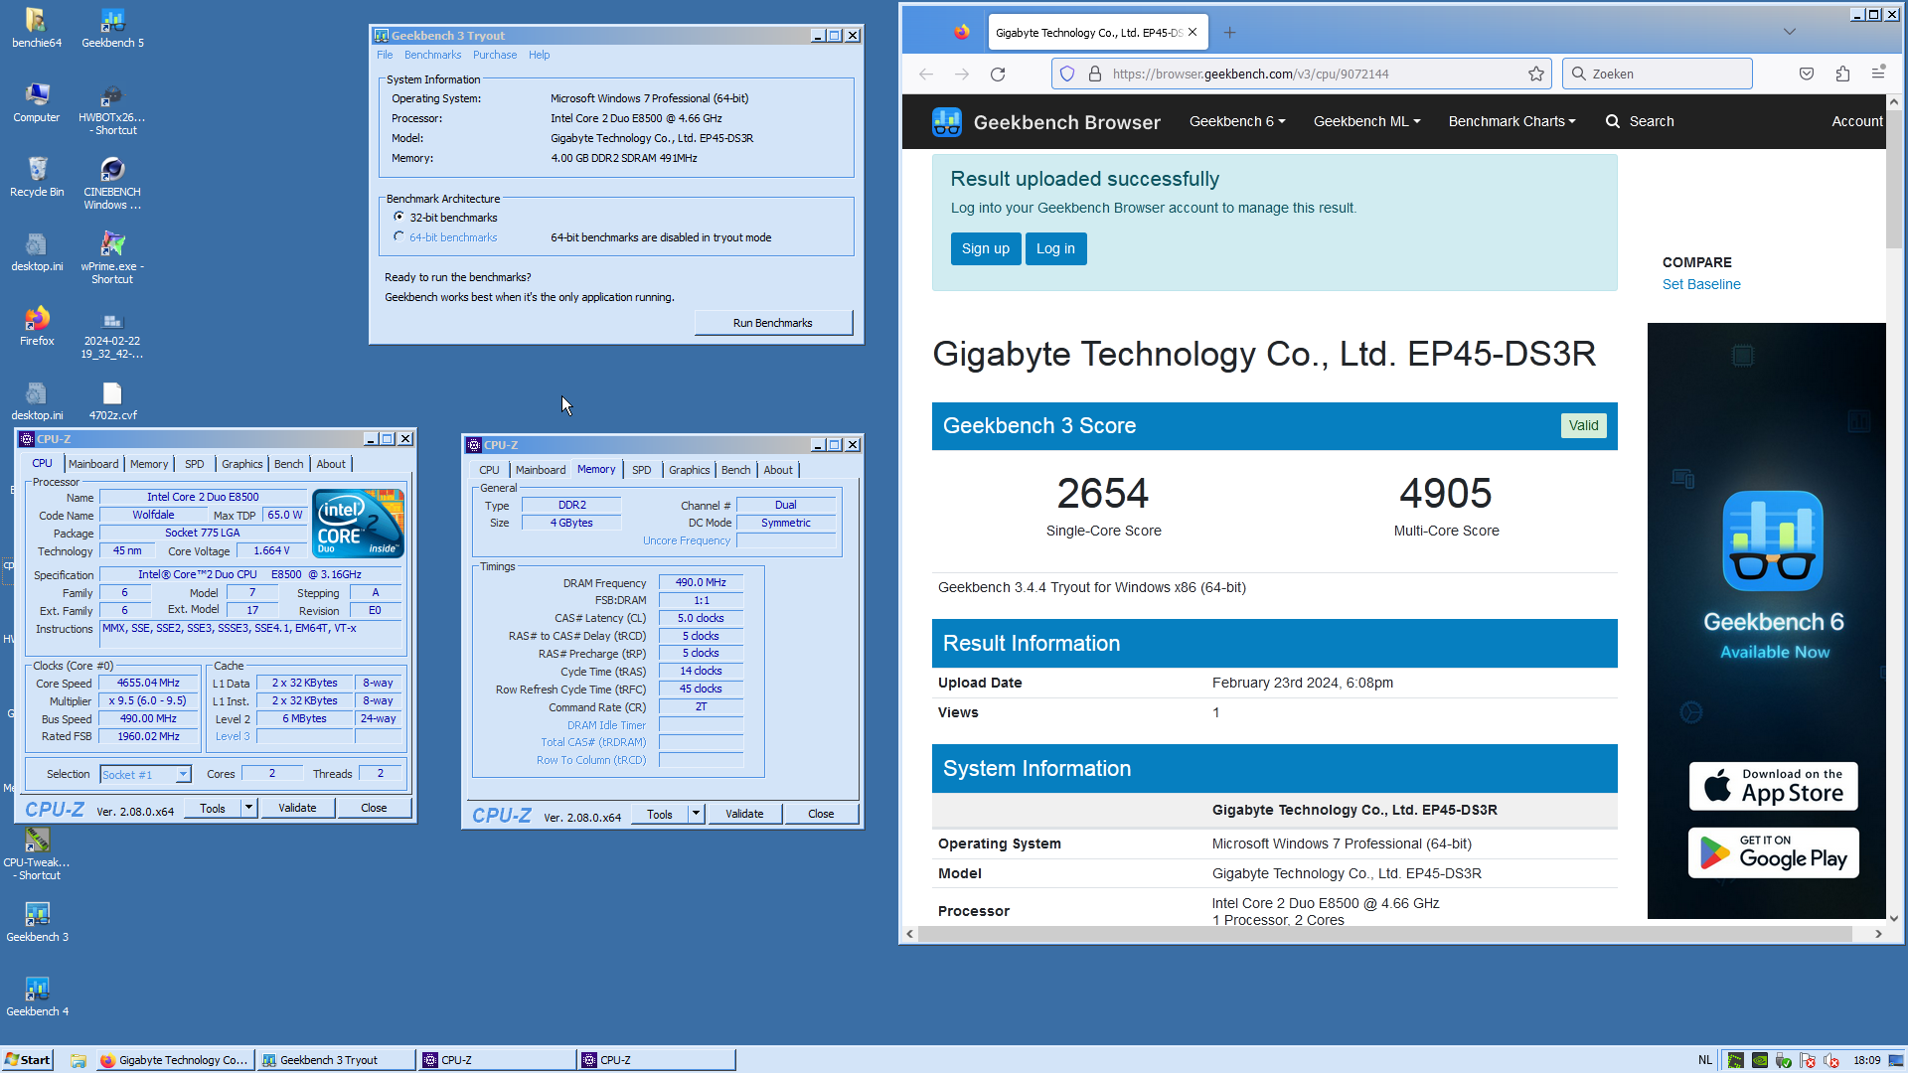Open Purchase menu in Geekbench 3
The image size is (1908, 1073).
pyautogui.click(x=495, y=55)
